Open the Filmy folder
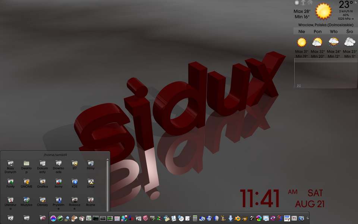This screenshot has width=358, height=224. 91,165
